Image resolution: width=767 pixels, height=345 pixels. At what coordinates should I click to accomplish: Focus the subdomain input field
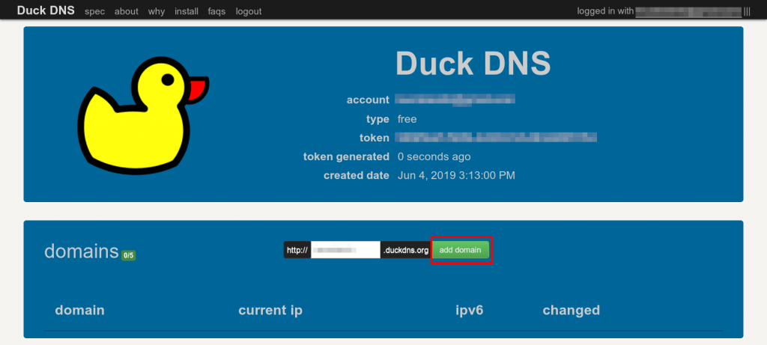point(345,250)
